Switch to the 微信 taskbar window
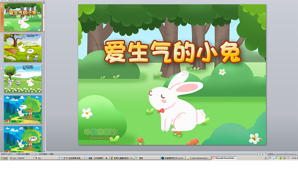The height and width of the screenshot is (170, 298). point(148,158)
